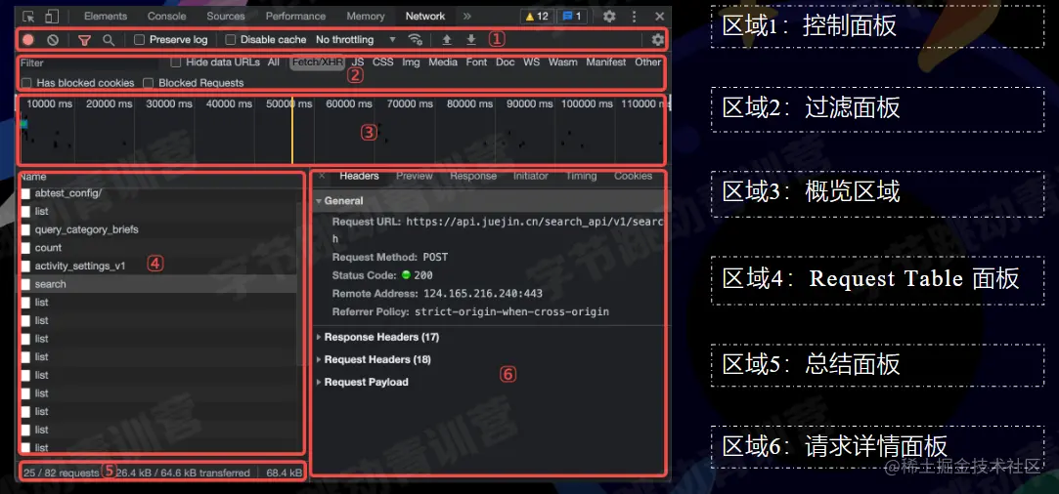Filter requests by CSS
Image resolution: width=1059 pixels, height=494 pixels.
pos(383,62)
